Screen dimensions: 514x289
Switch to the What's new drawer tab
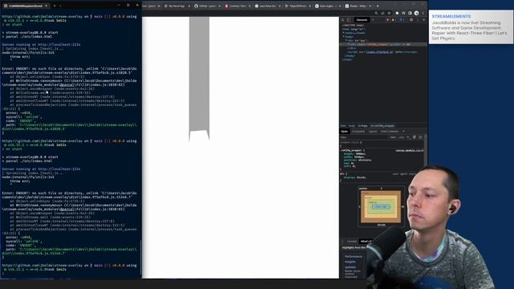[x=365, y=242]
